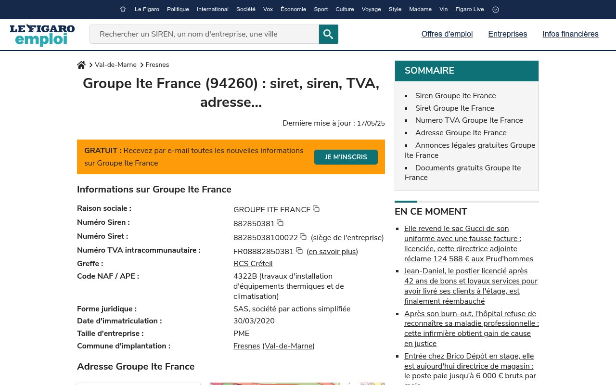Click Val-de-Marne in the breadcrumb

coord(115,65)
